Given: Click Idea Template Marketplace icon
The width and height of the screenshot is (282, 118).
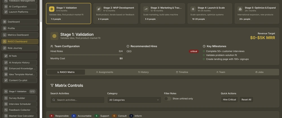Looking at the screenshot, I should tap(6, 74).
